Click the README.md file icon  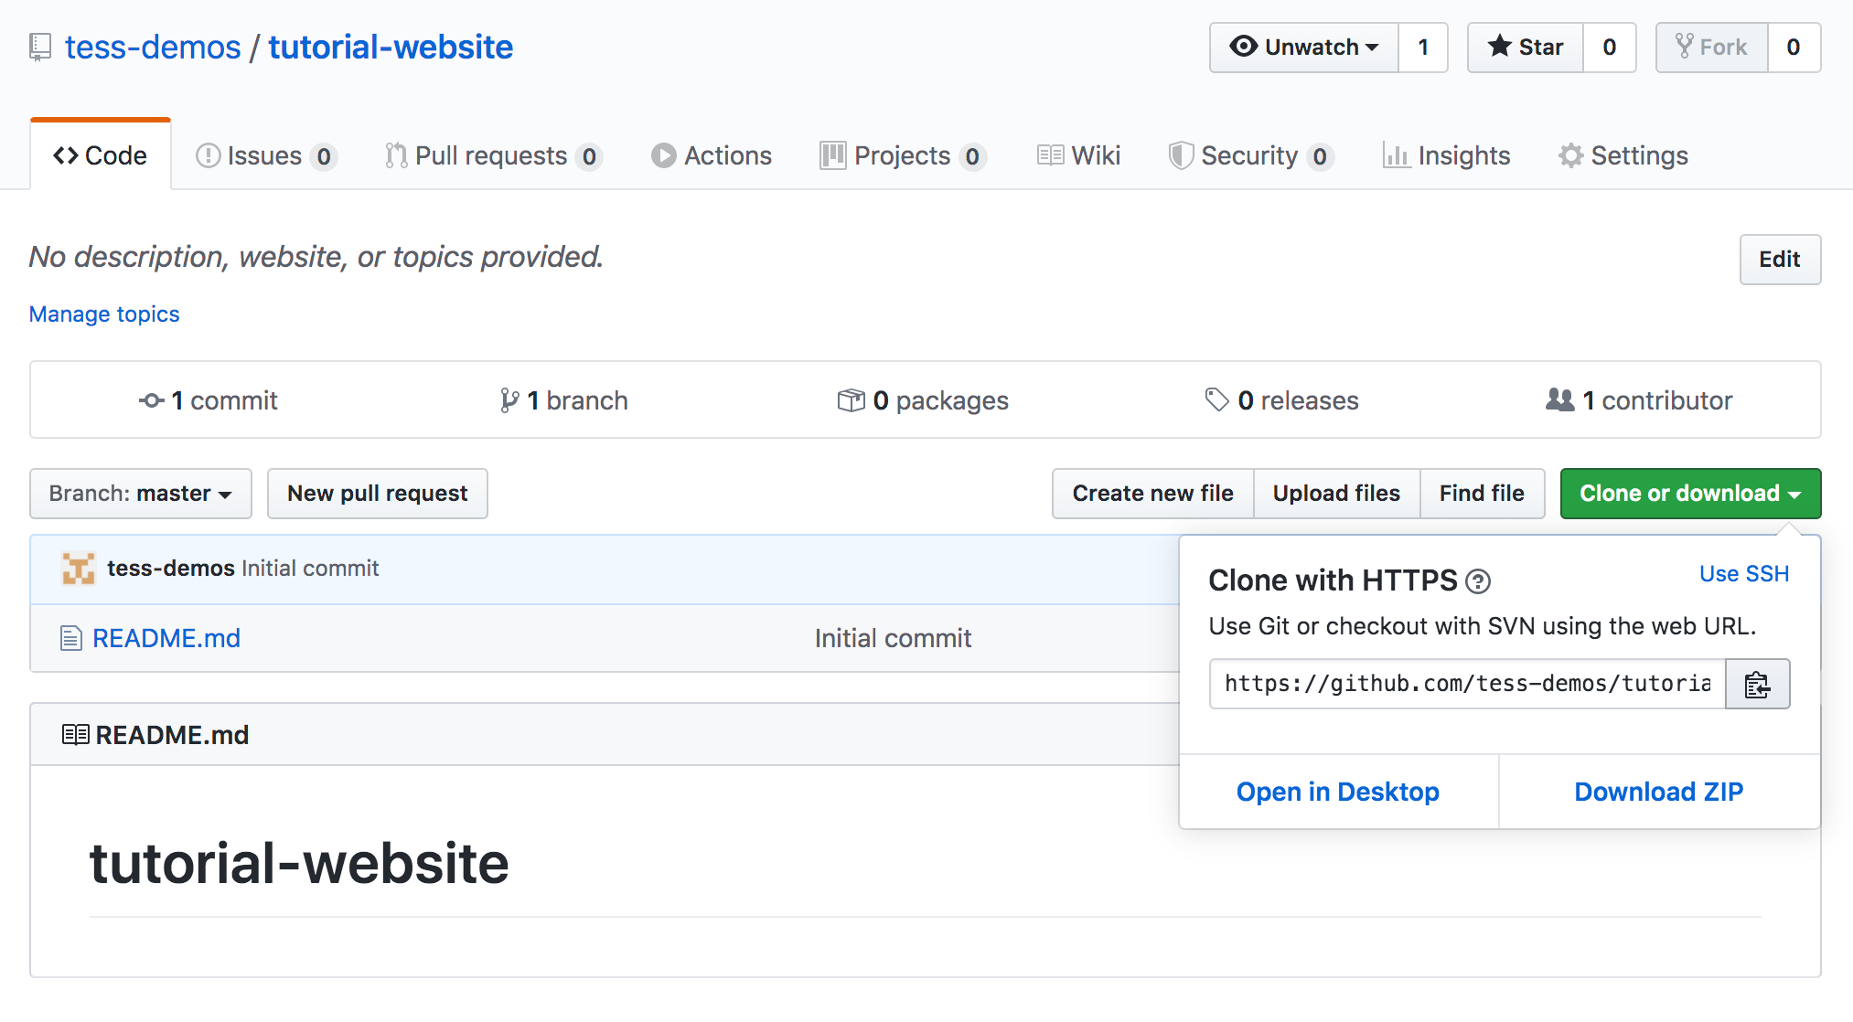pyautogui.click(x=70, y=637)
